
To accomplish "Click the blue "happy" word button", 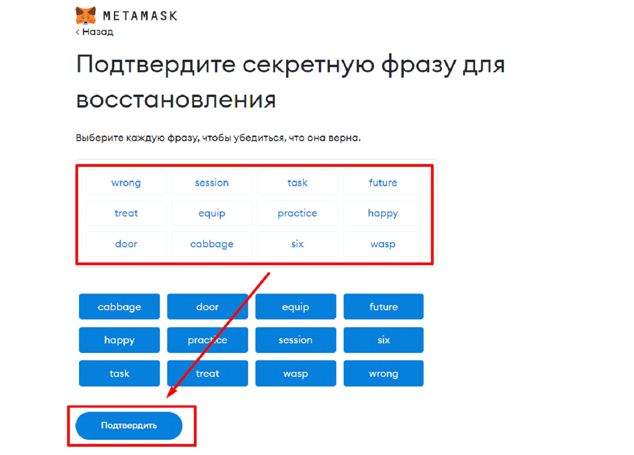I will pyautogui.click(x=119, y=340).
